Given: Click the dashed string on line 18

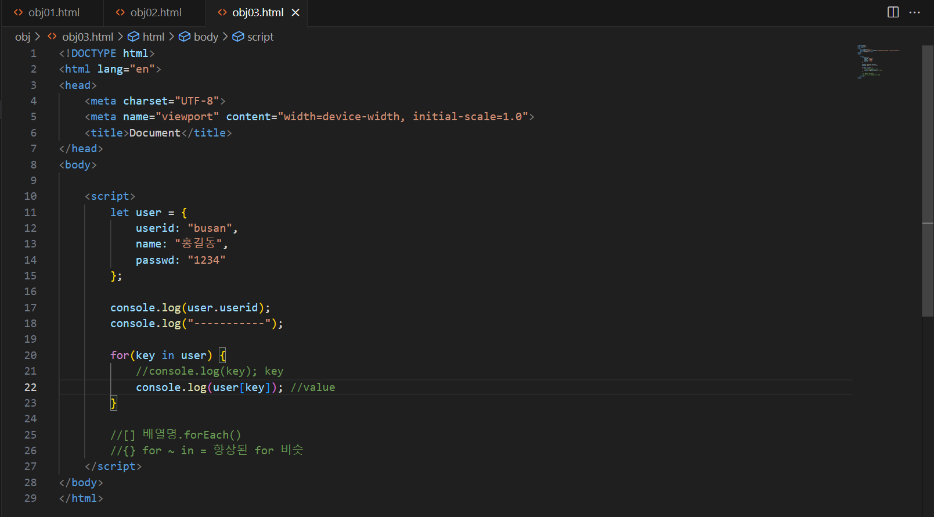Looking at the screenshot, I should [229, 324].
